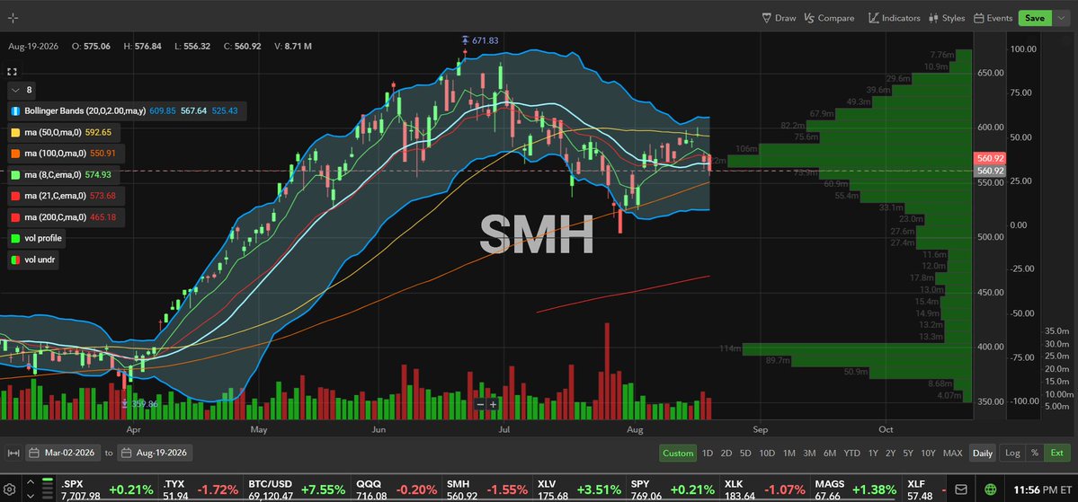Toggle the percent scale
The height and width of the screenshot is (502, 1078).
[x=1034, y=454]
